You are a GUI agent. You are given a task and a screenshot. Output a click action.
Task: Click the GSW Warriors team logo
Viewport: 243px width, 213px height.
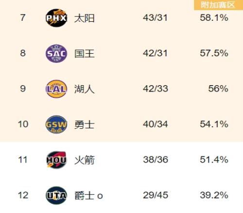pos(56,124)
